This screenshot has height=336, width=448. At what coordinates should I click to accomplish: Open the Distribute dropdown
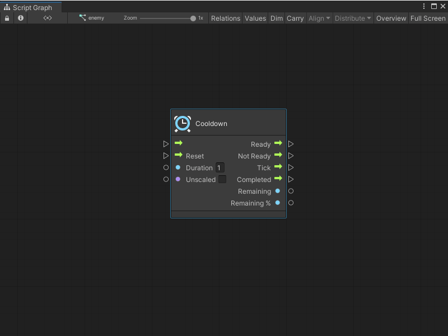coord(353,18)
